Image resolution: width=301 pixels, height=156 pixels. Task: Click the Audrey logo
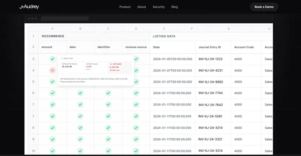[29, 7]
